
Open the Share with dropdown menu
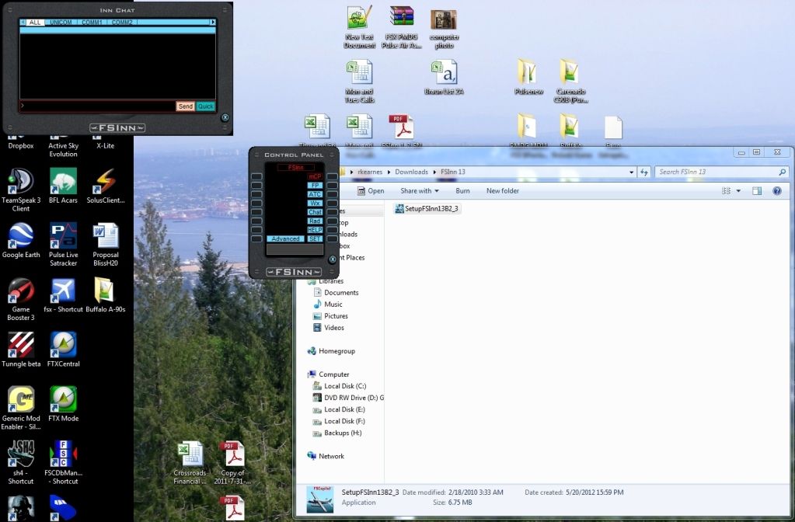click(420, 191)
